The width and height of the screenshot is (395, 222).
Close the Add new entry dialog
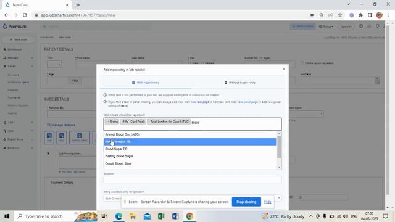[284, 69]
